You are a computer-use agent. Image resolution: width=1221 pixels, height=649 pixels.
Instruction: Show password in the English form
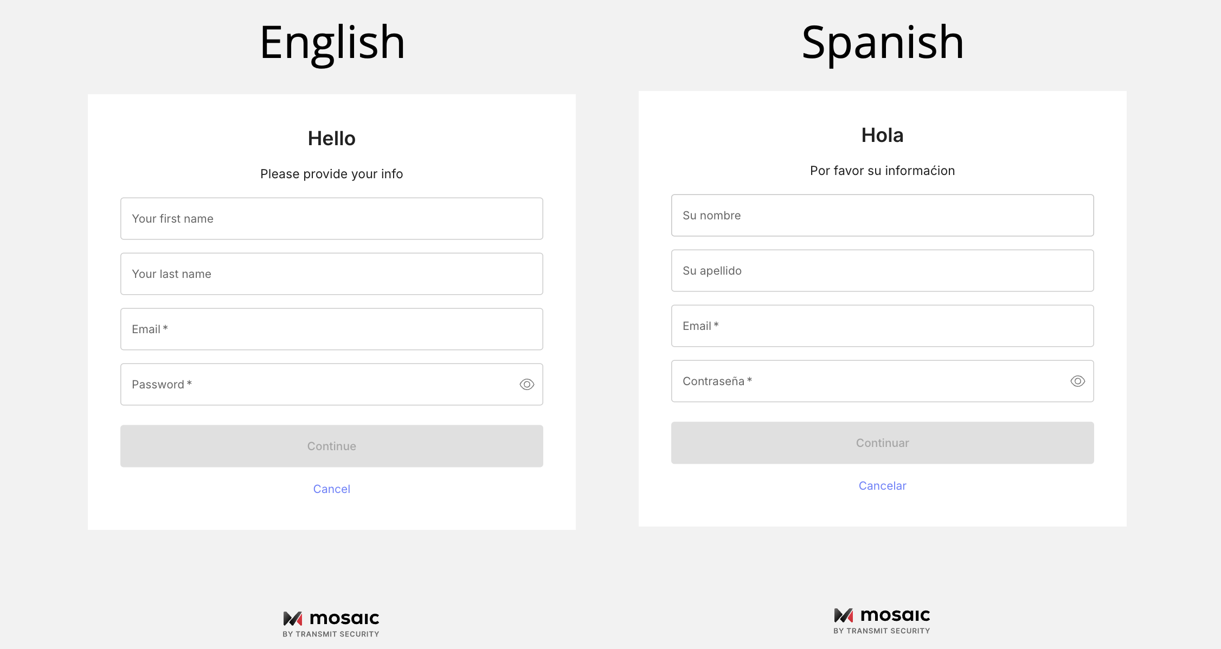526,385
